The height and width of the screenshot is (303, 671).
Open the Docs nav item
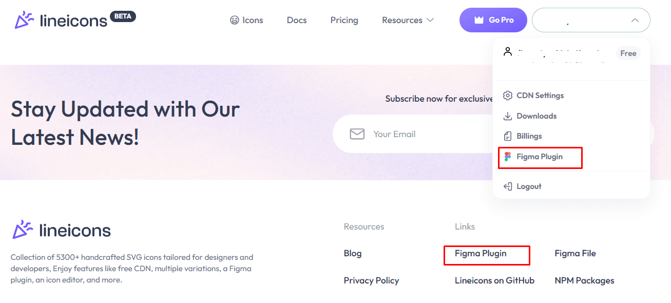297,20
